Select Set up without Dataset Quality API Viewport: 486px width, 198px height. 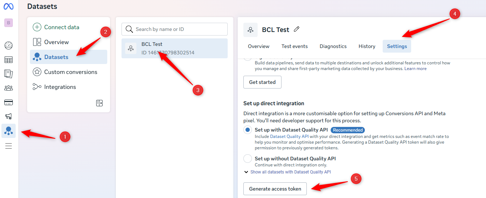click(248, 159)
